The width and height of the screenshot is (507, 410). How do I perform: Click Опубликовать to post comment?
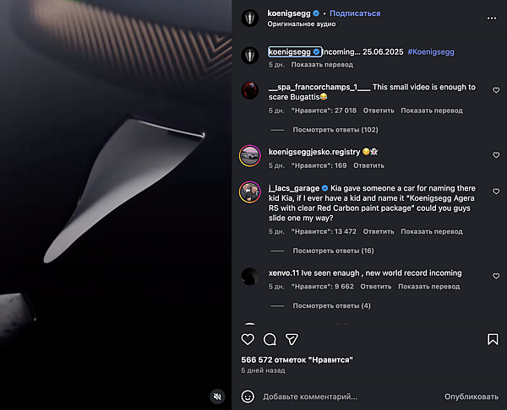pos(472,397)
